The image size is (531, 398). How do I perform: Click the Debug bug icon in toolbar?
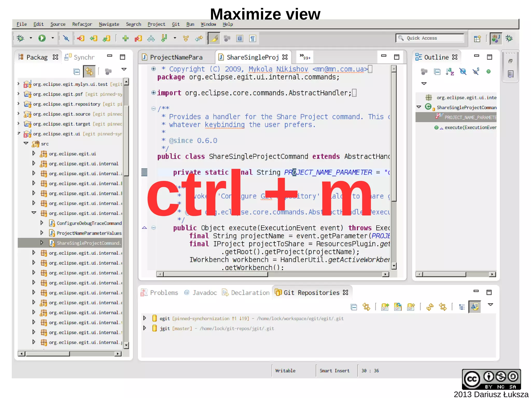click(x=20, y=38)
